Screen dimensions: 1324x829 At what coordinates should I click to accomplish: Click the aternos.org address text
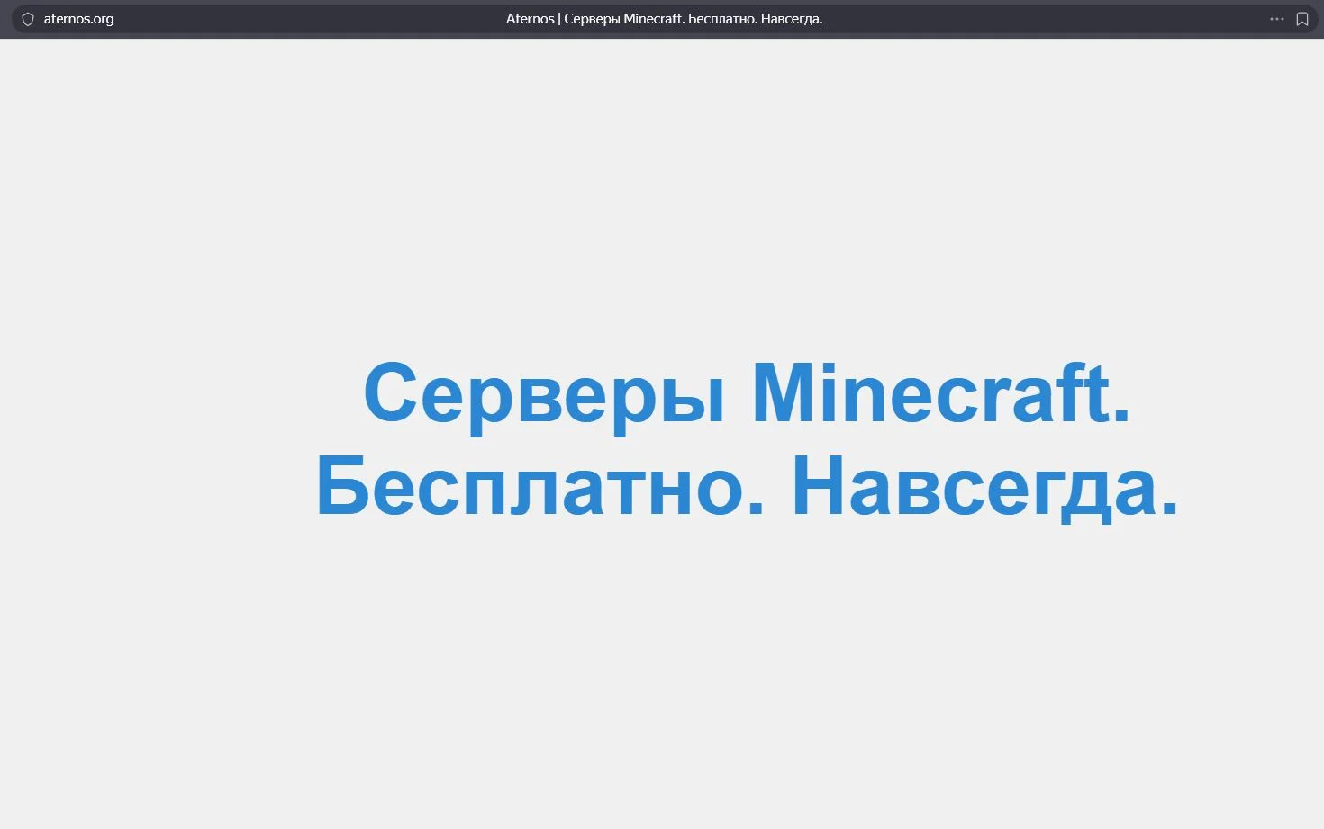(x=79, y=19)
